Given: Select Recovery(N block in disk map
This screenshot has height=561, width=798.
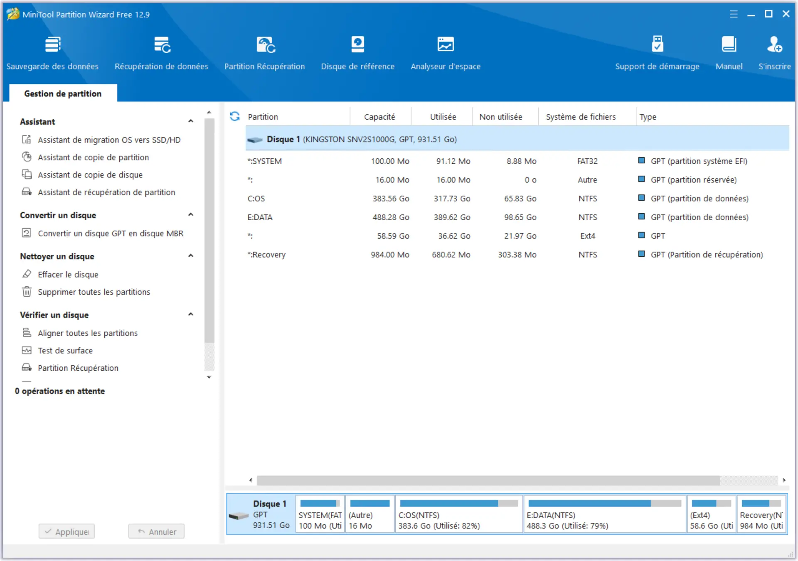Looking at the screenshot, I should (x=761, y=514).
